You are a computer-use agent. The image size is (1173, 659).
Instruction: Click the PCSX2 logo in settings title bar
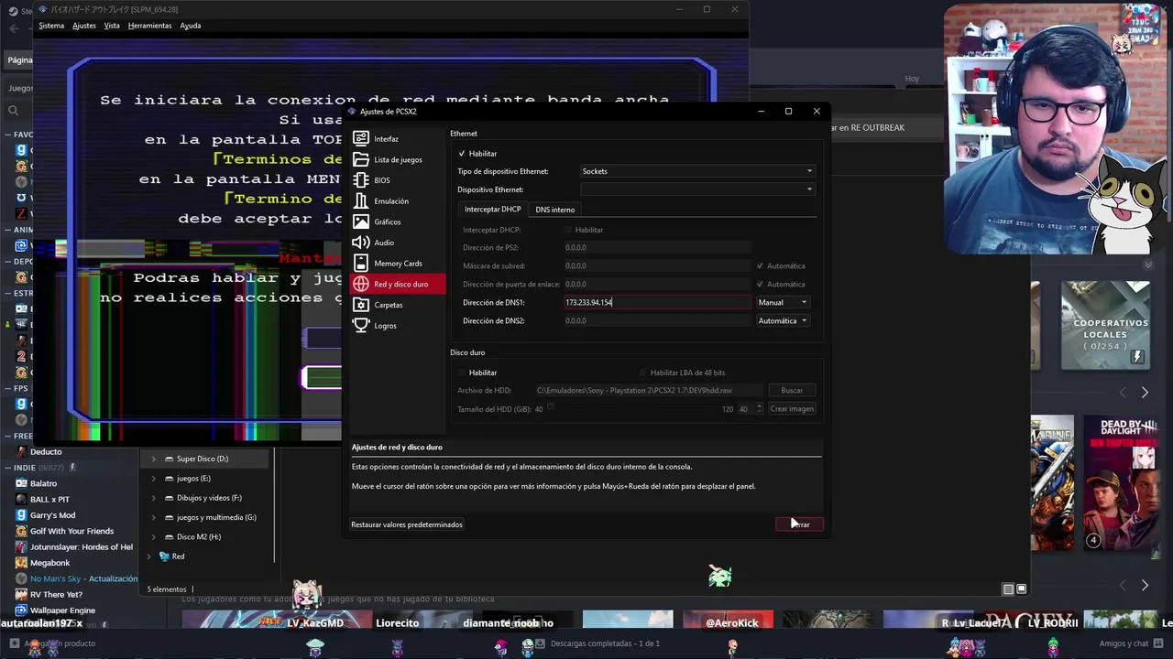(352, 112)
